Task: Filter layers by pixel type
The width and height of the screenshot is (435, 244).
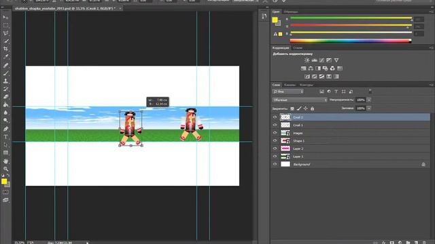Action: pyautogui.click(x=321, y=91)
